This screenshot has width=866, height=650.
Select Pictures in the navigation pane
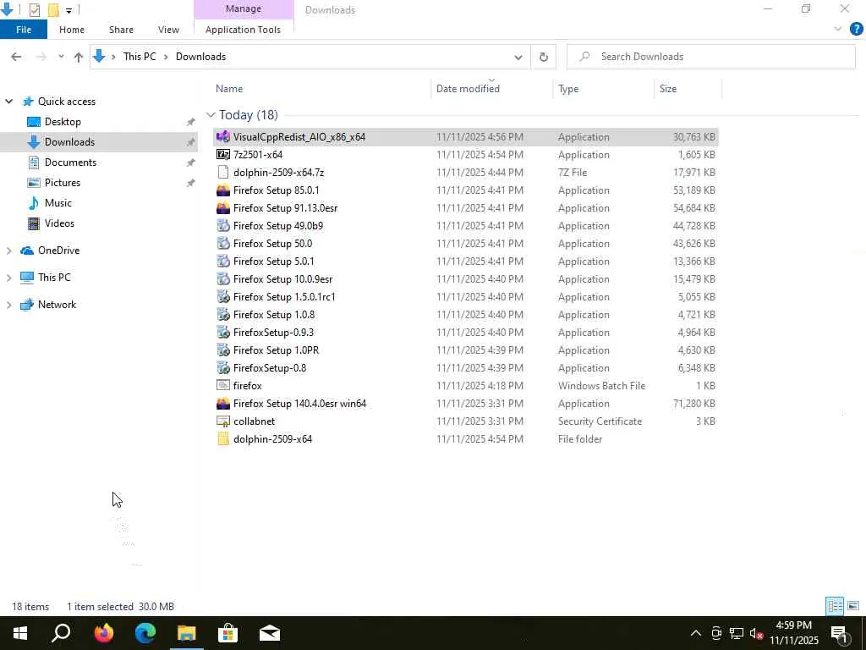click(x=62, y=183)
